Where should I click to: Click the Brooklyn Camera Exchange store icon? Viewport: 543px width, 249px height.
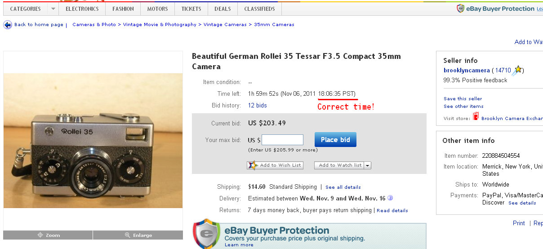coord(476,117)
